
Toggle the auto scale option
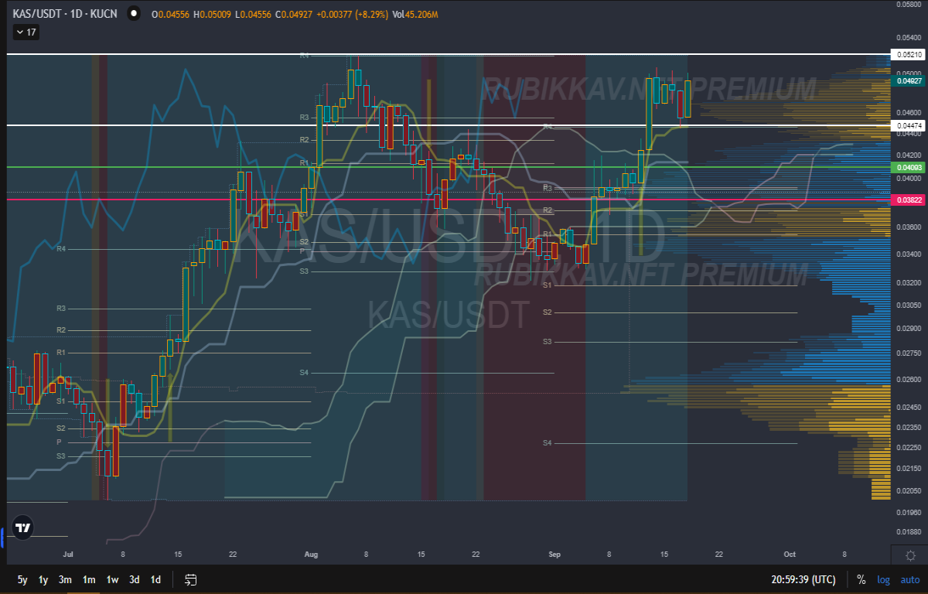909,579
